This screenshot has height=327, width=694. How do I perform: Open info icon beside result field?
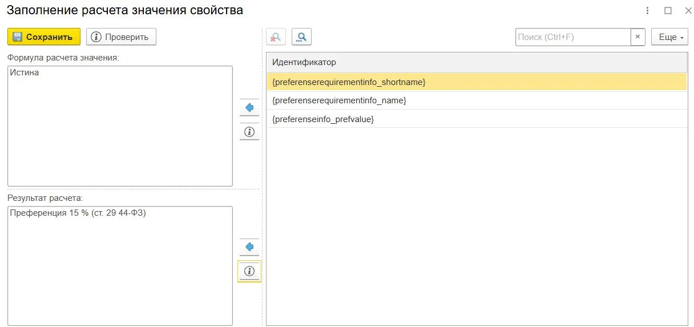coord(249,271)
